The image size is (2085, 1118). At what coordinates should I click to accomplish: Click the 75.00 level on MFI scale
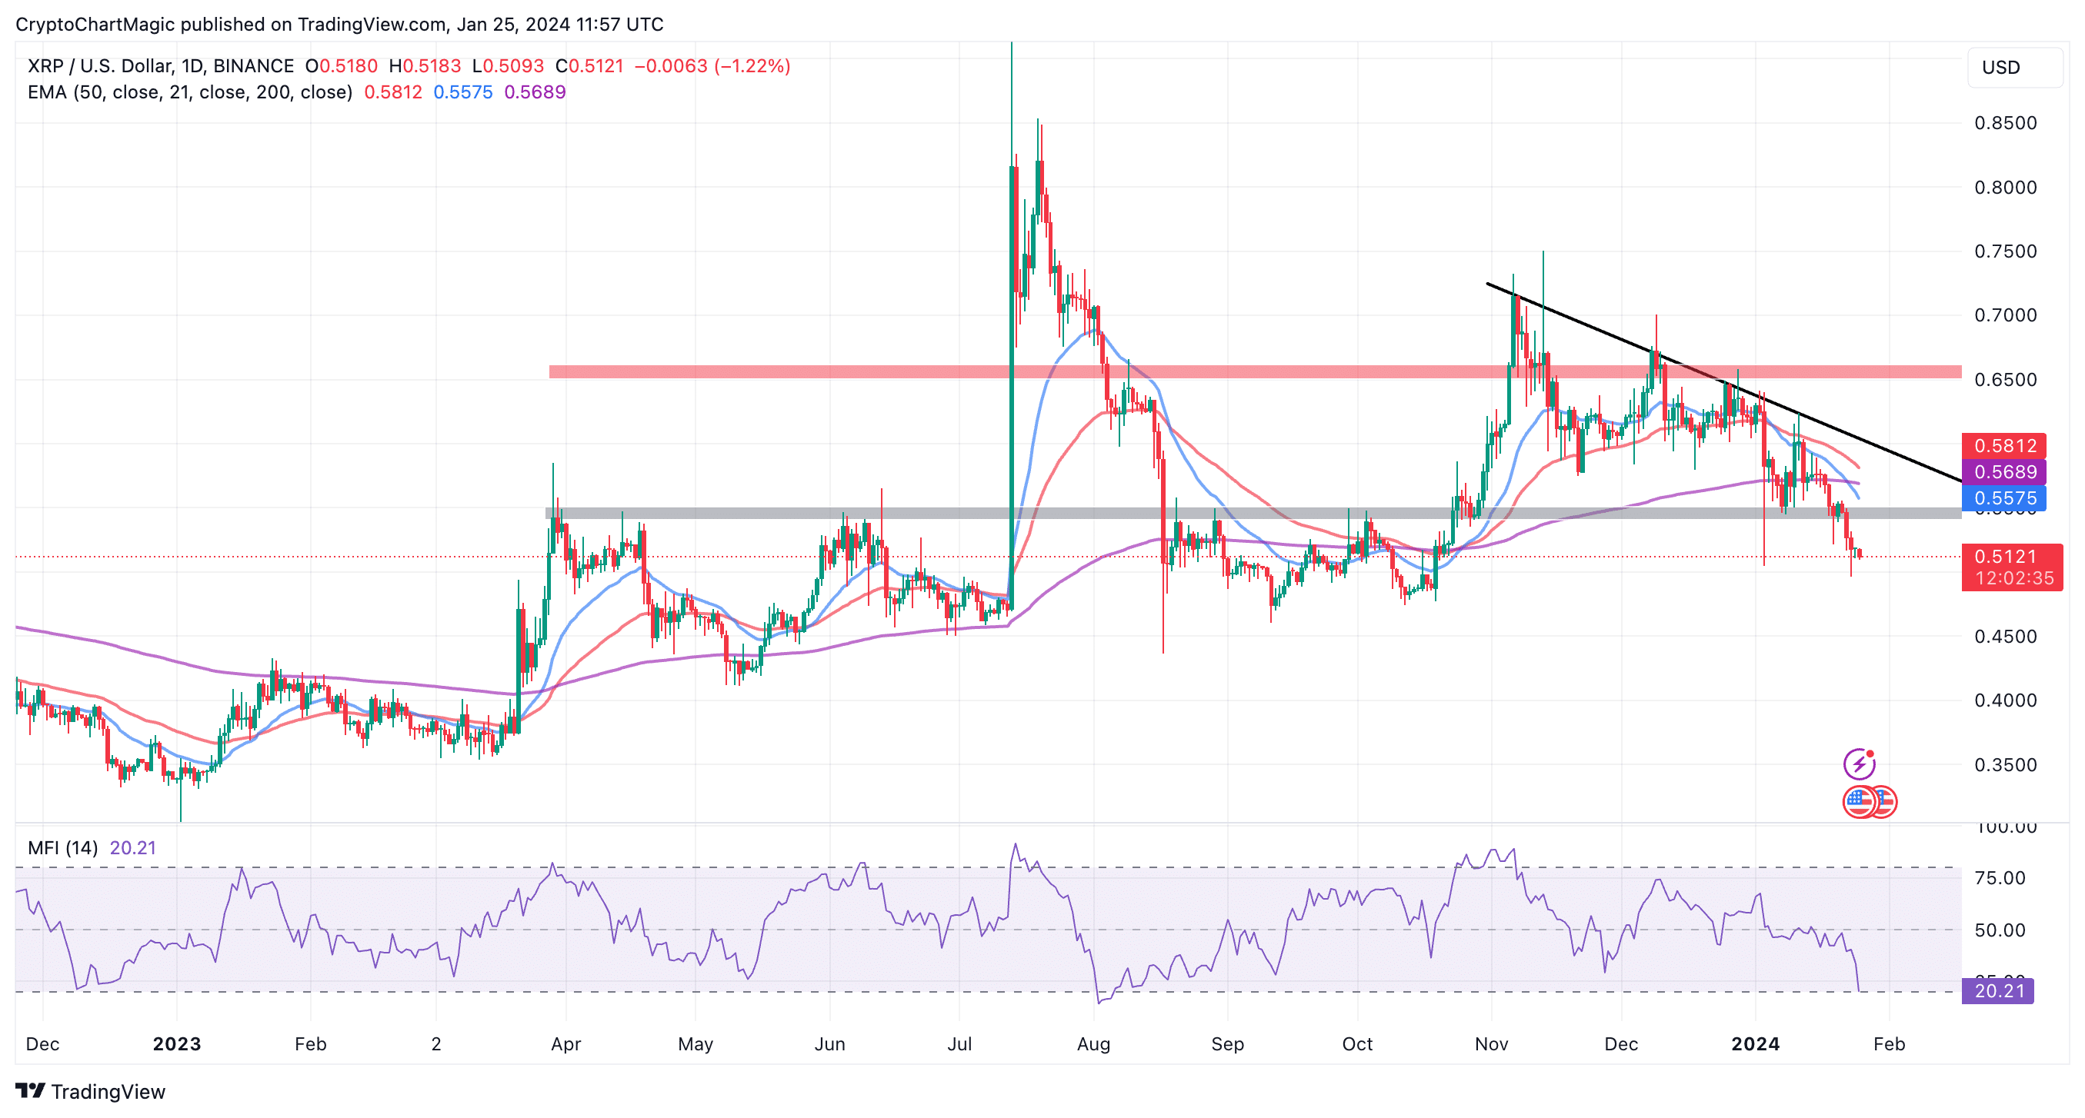coord(1999,878)
